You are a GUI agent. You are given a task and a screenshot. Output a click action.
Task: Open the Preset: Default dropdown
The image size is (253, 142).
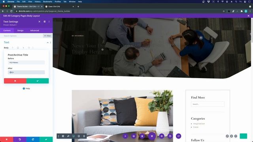[10, 25]
